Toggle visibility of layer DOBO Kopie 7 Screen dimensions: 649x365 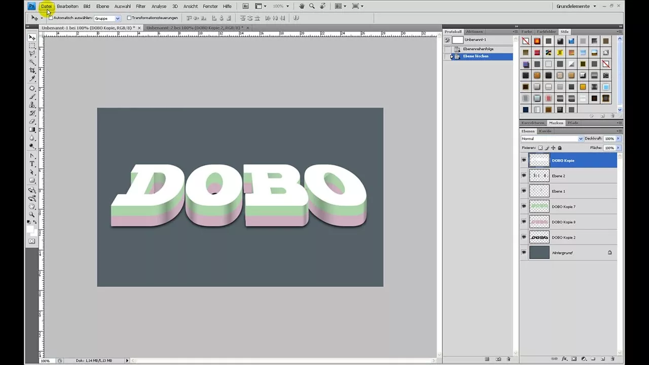524,206
